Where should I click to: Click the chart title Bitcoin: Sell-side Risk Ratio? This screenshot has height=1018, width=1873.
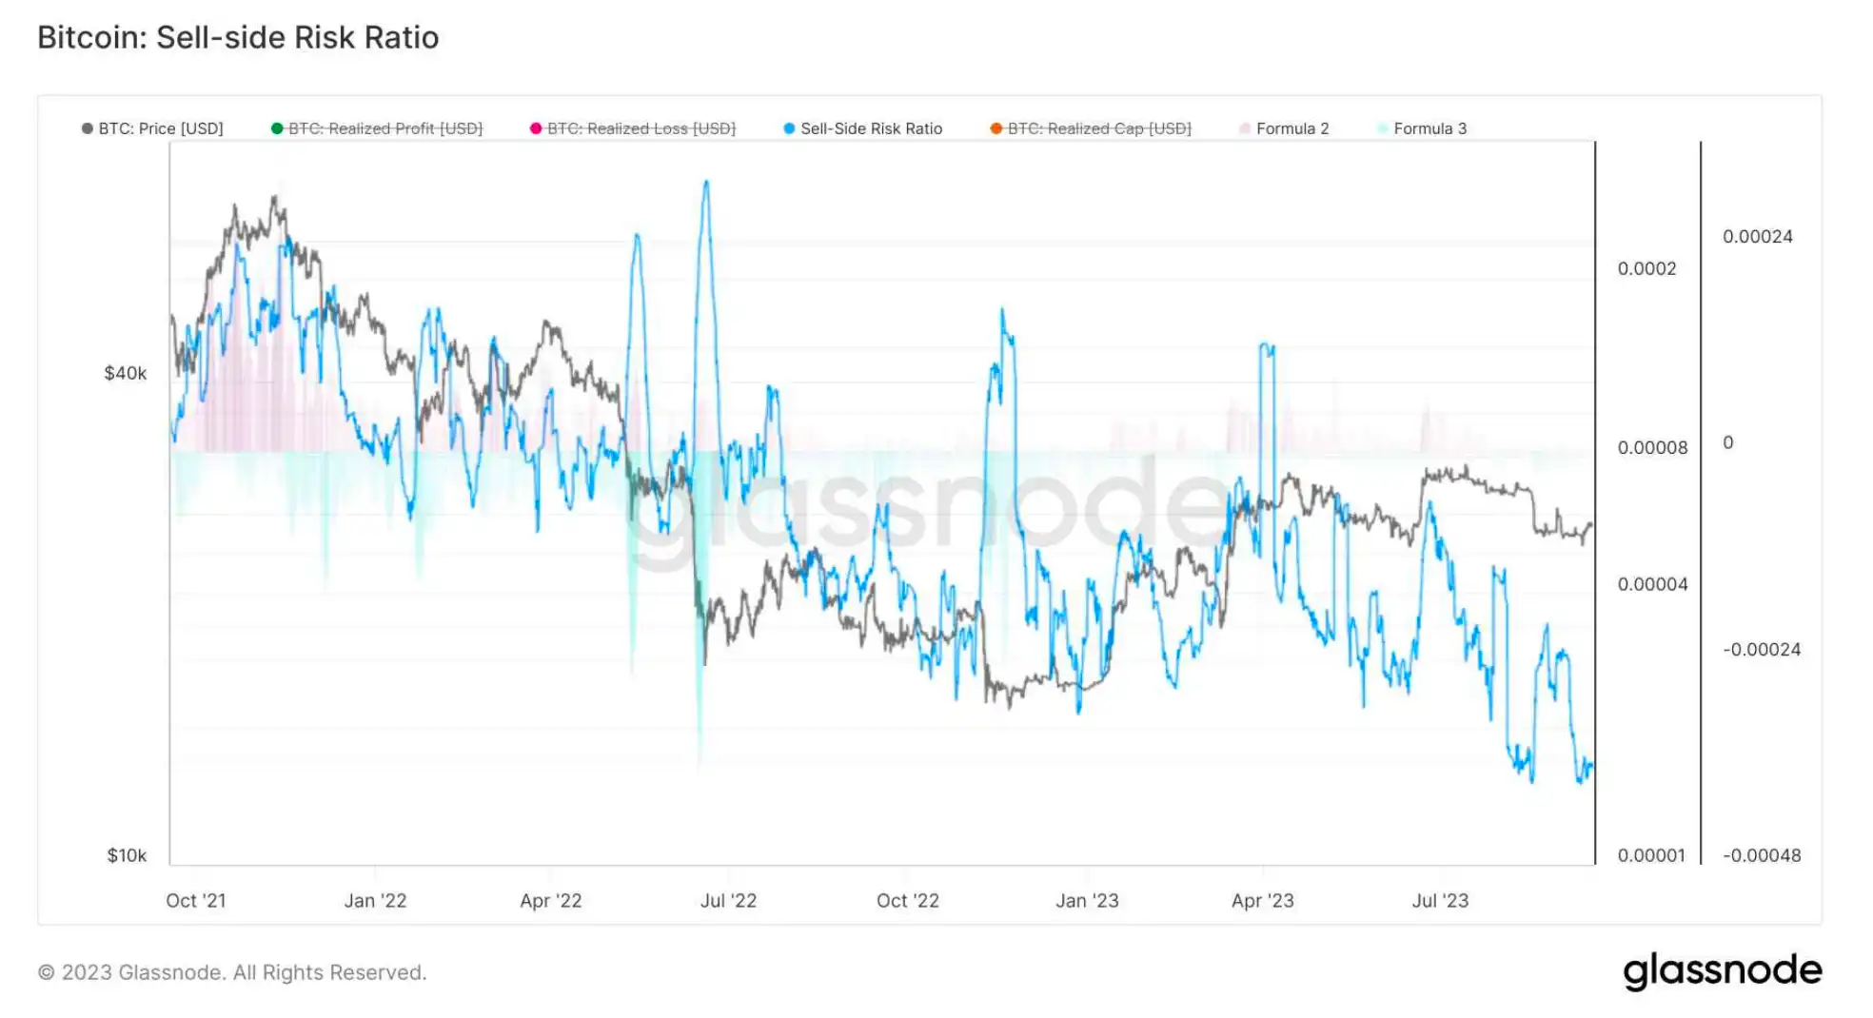(238, 37)
